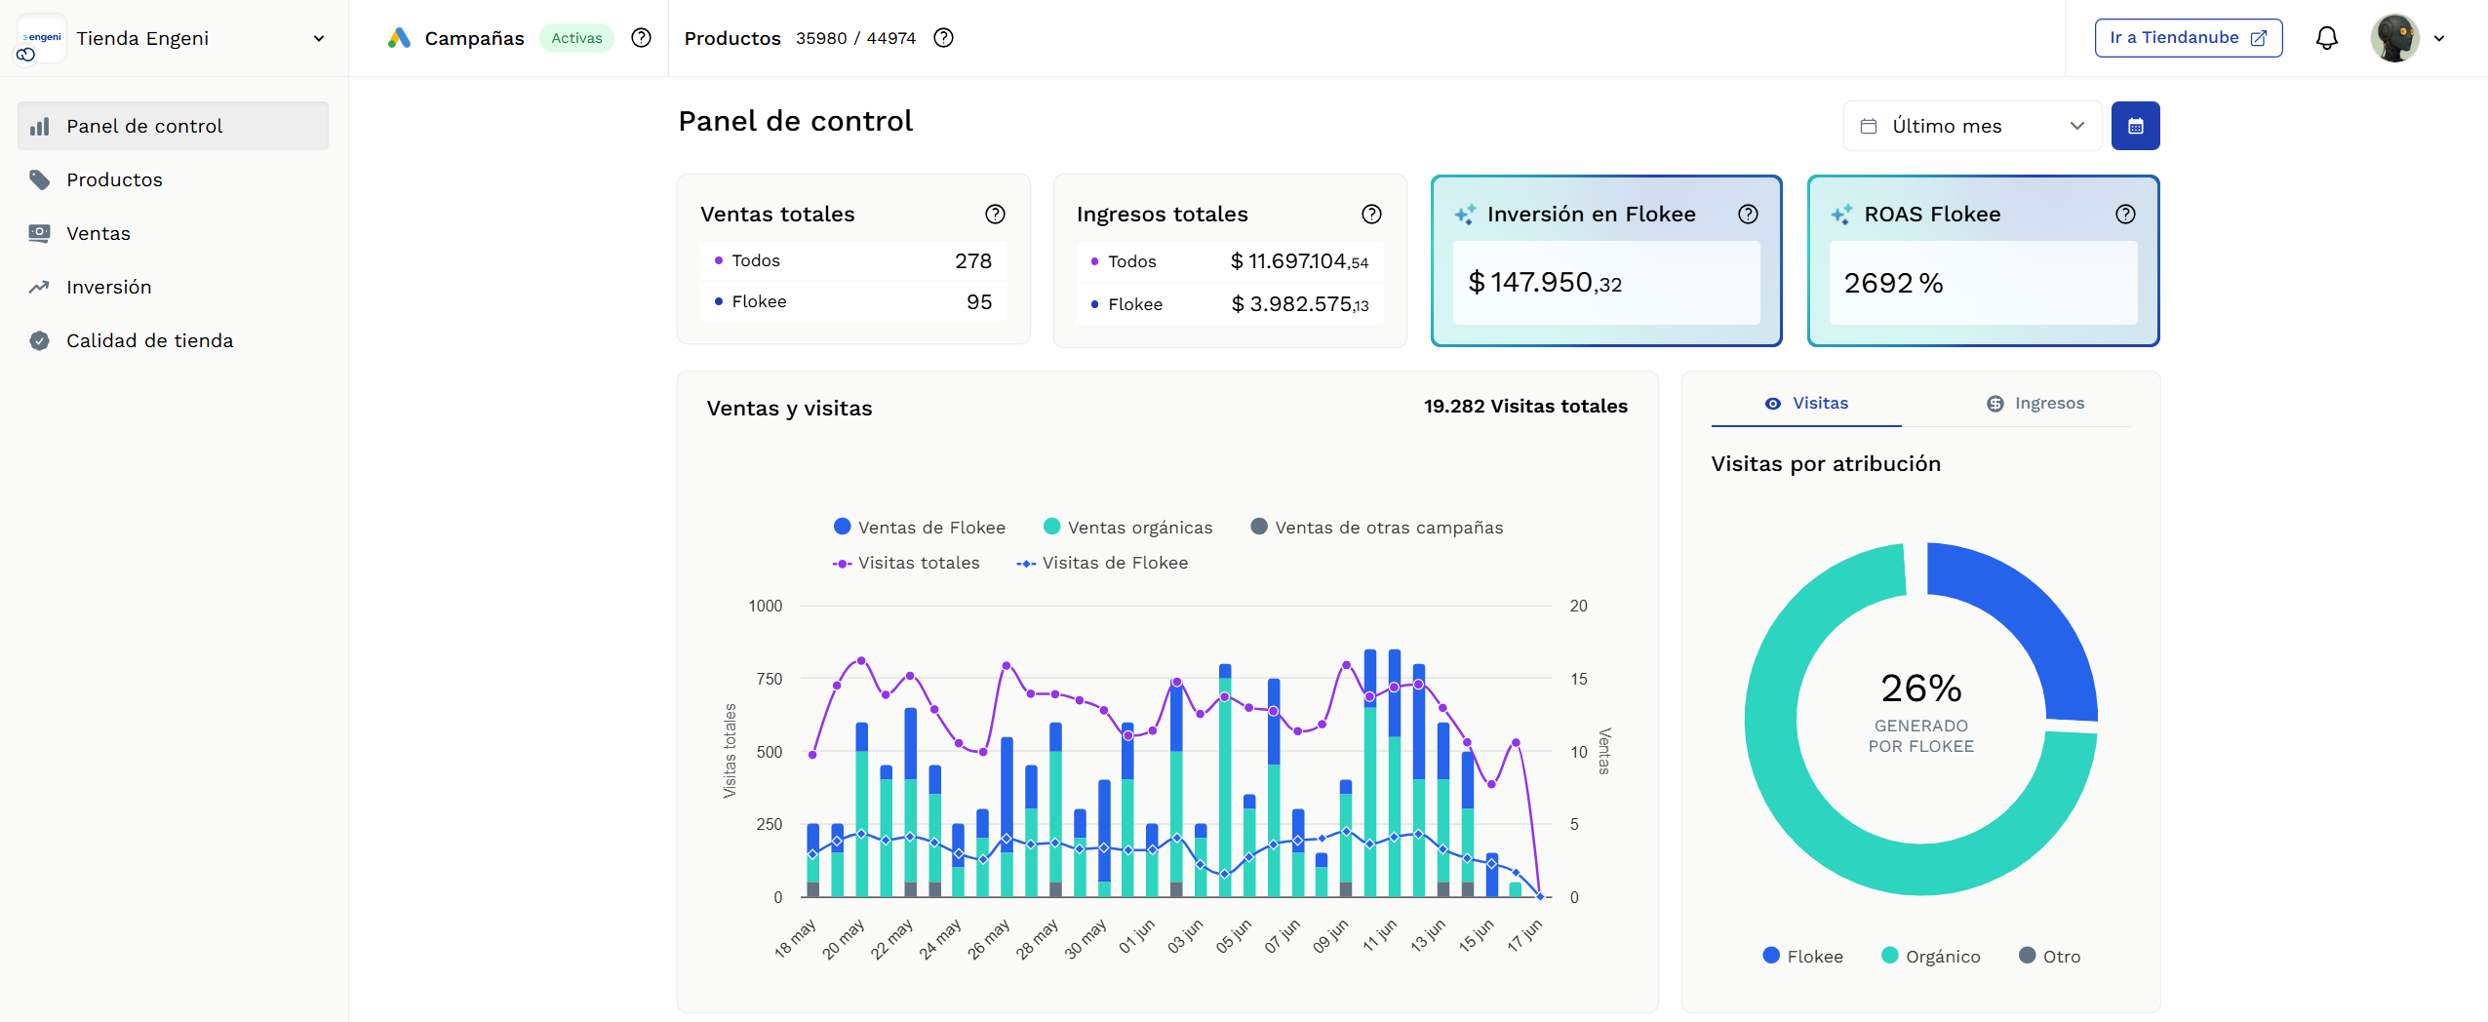Image resolution: width=2488 pixels, height=1022 pixels.
Task: Click sparkle icon on ROAS Flokee card
Action: [1841, 215]
